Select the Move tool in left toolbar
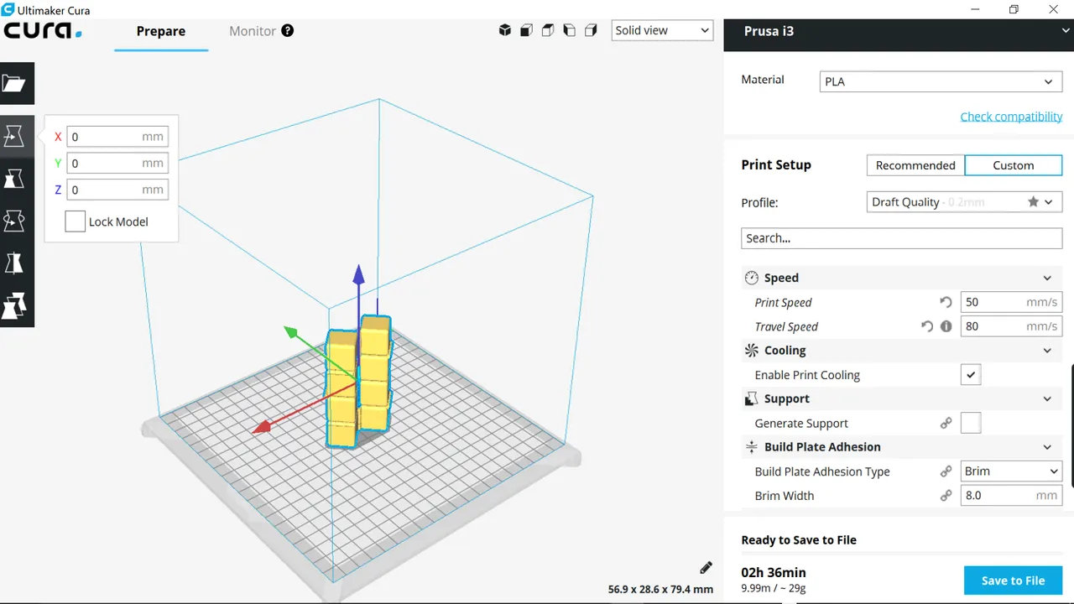This screenshot has height=604, width=1074. [x=14, y=136]
